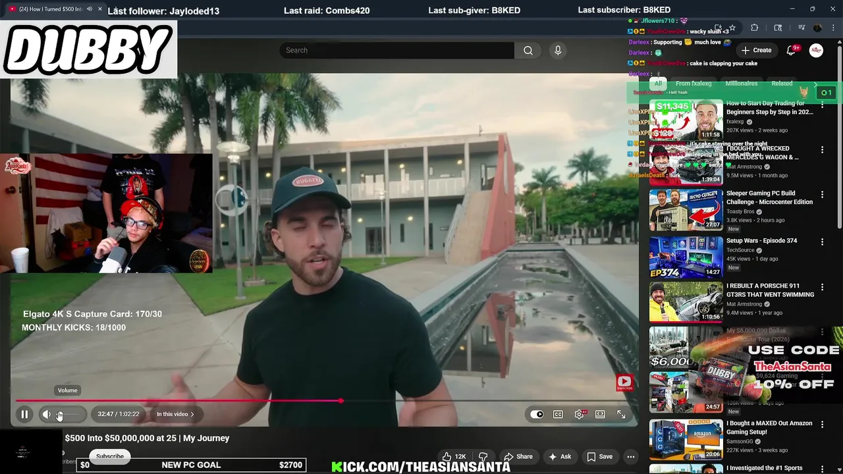Open the Toasty Bros channel link
This screenshot has width=843, height=474.
coord(741,212)
